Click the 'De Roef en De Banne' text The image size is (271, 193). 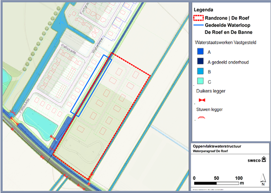229,32
